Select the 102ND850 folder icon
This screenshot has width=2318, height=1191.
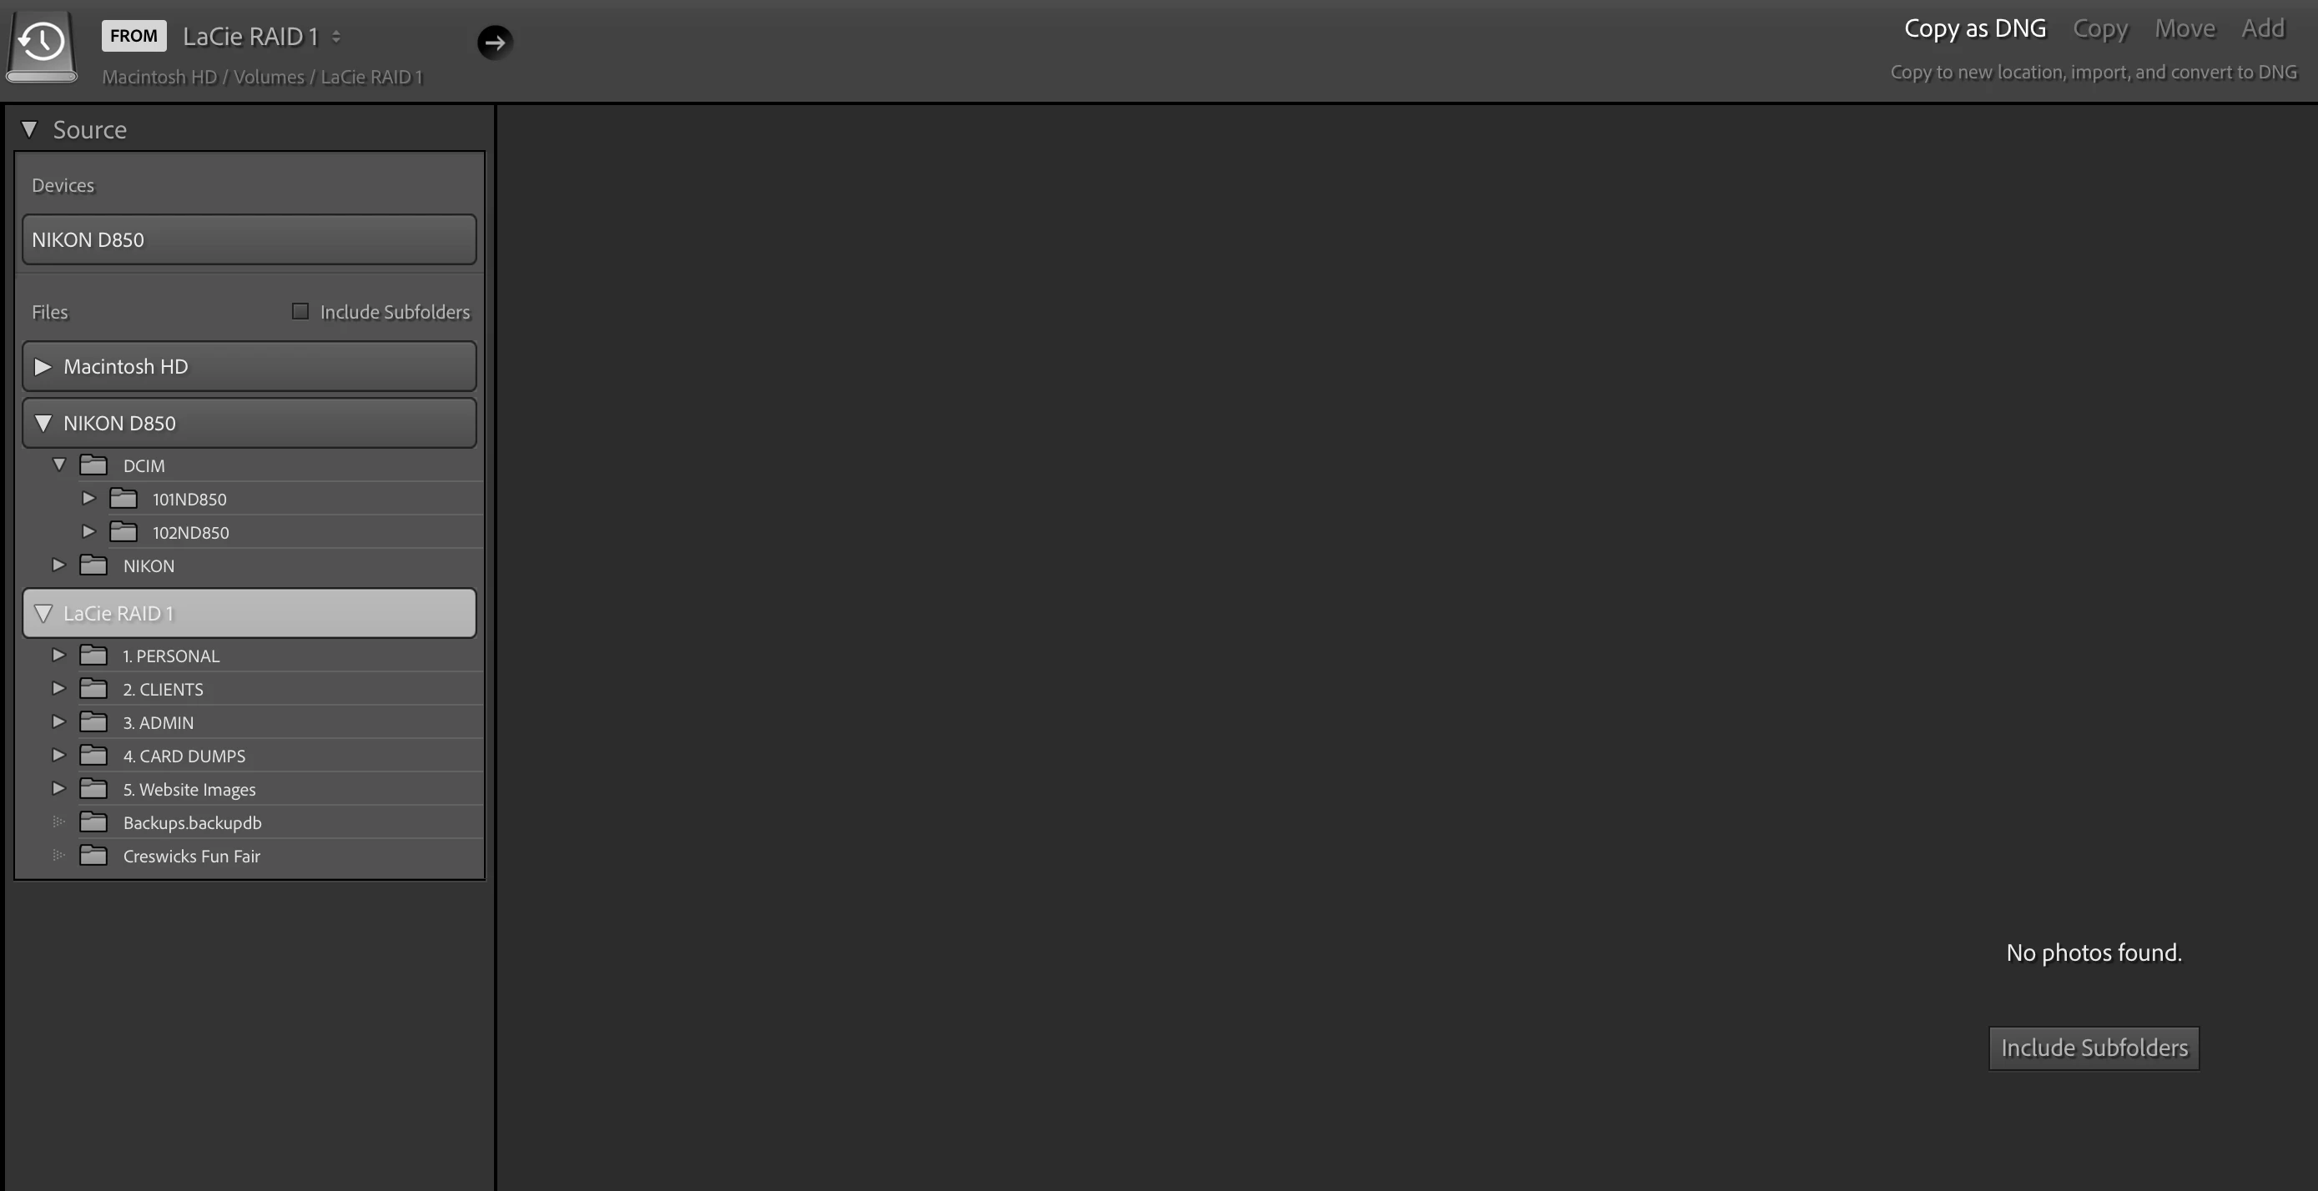point(123,531)
